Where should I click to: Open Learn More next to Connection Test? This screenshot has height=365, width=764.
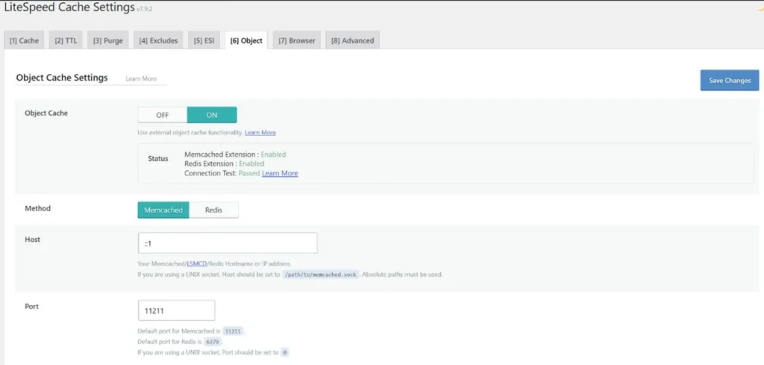point(280,173)
